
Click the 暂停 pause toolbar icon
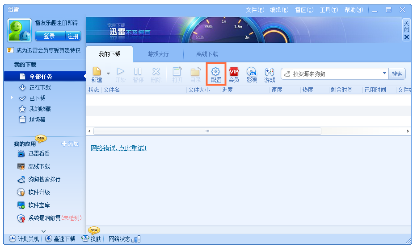138,75
